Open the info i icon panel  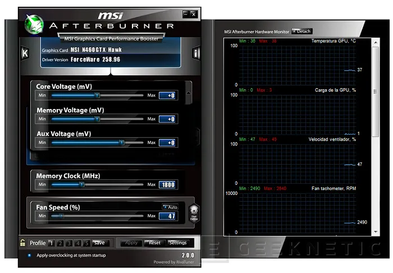click(196, 53)
